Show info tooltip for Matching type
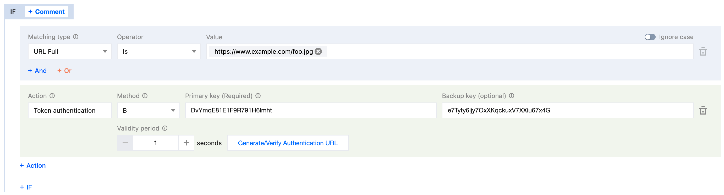The width and height of the screenshot is (724, 195). click(76, 37)
